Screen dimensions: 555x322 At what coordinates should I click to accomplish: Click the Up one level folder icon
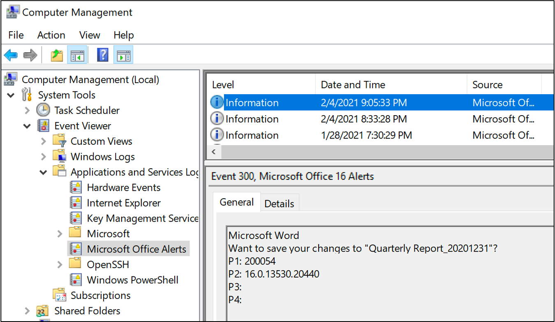point(57,54)
